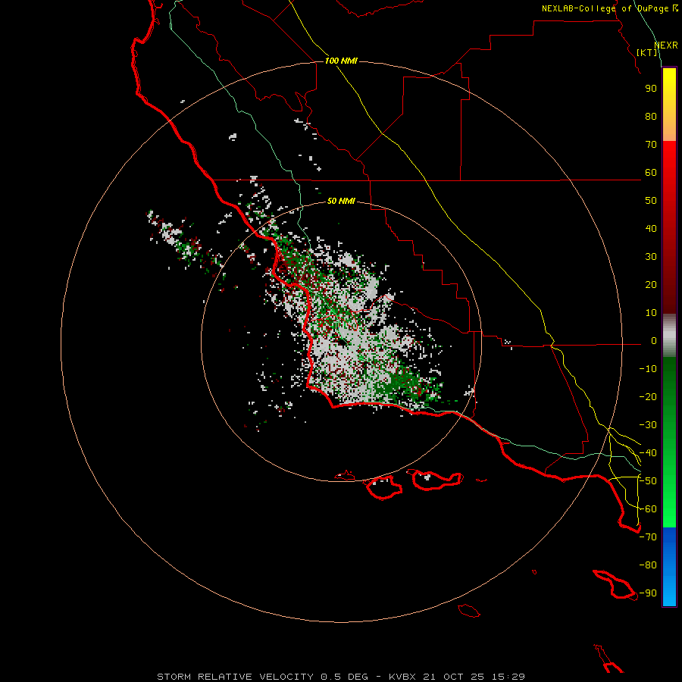Click the -50 knot scale label
The width and height of the screenshot is (682, 682).
pyautogui.click(x=648, y=481)
